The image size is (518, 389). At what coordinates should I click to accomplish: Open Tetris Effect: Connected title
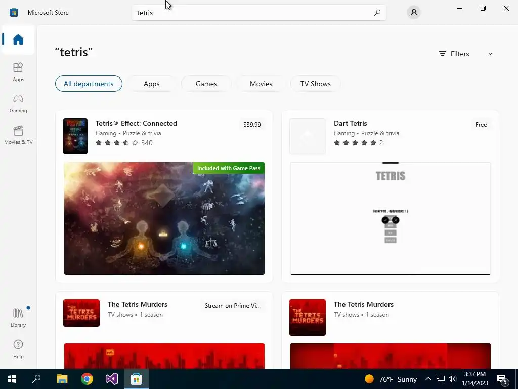[136, 123]
